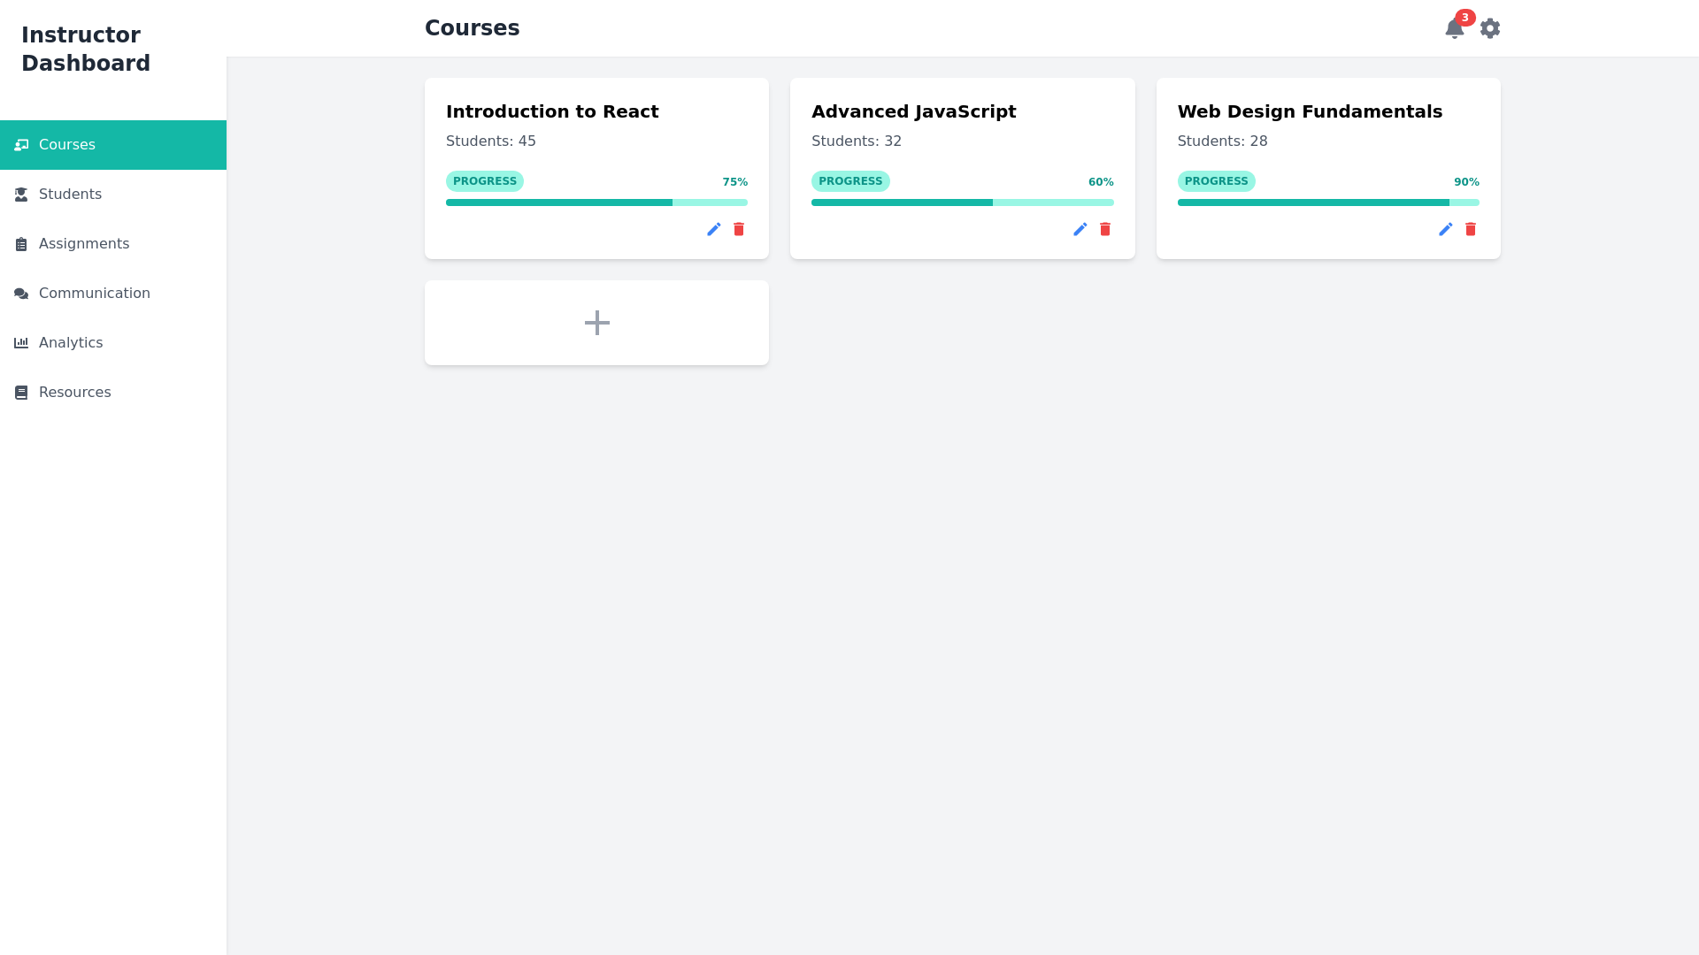Click the add new course plus card

click(x=596, y=322)
